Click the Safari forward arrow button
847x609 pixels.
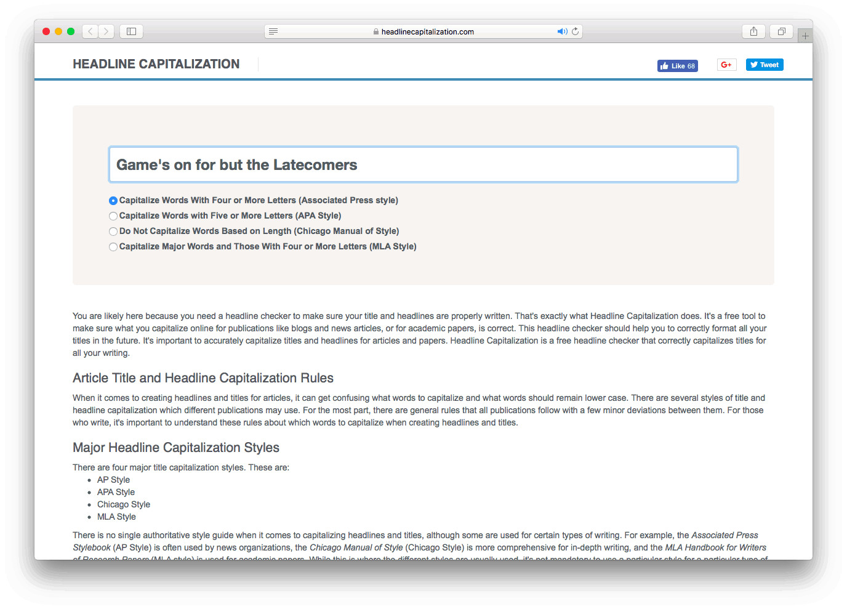click(x=106, y=31)
